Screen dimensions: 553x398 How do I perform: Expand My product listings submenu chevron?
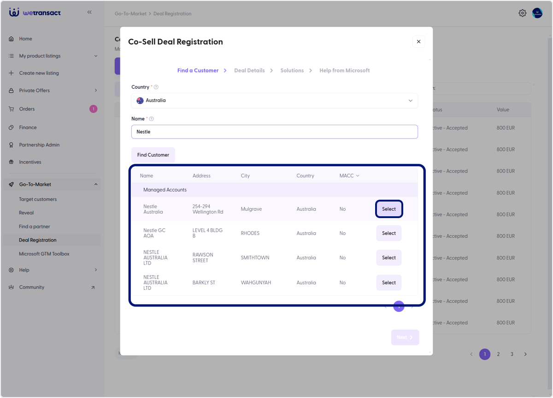(96, 56)
